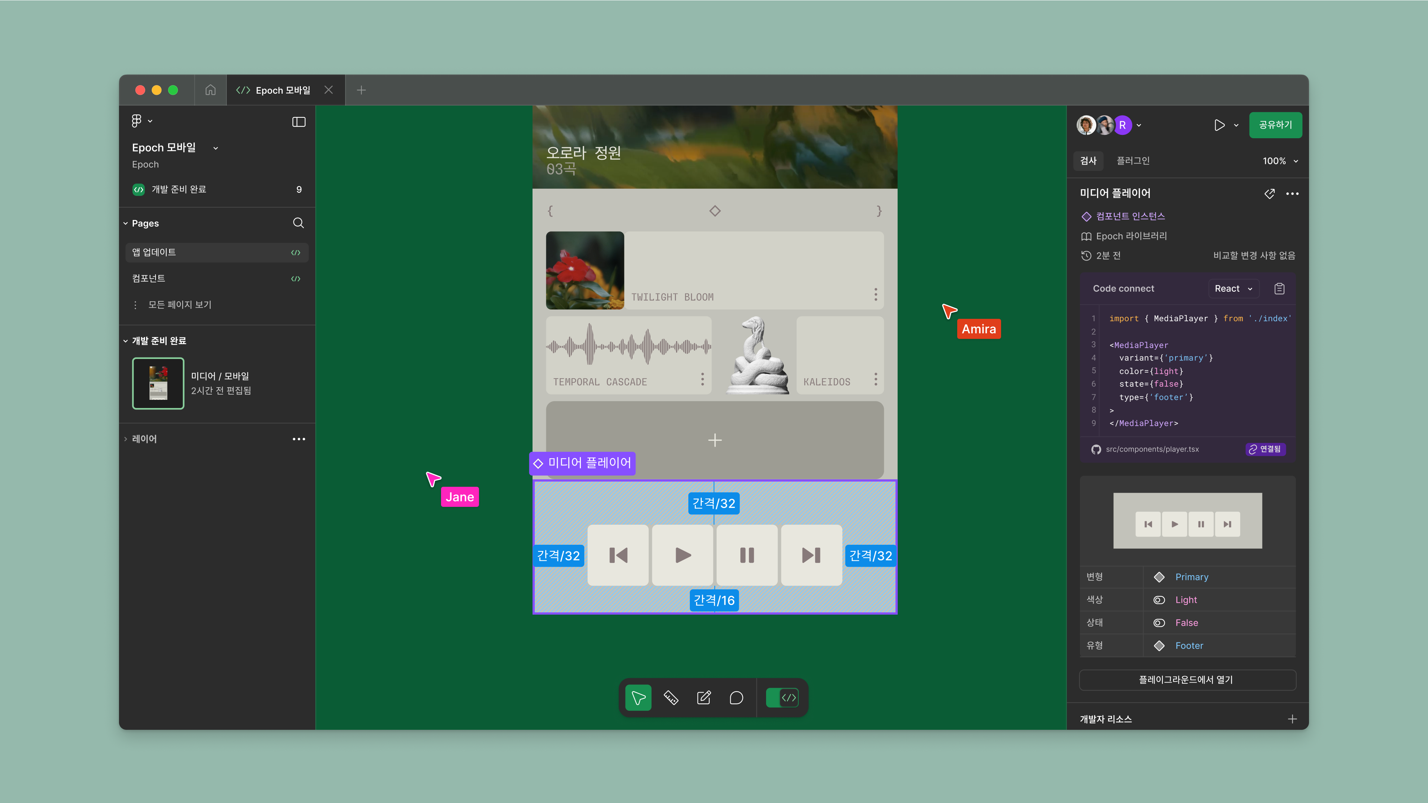
Task: Open the home tab icon
Action: (x=210, y=90)
